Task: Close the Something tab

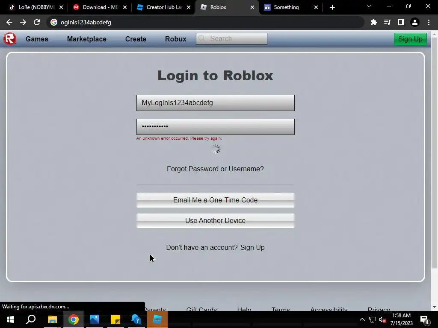Action: (x=316, y=7)
